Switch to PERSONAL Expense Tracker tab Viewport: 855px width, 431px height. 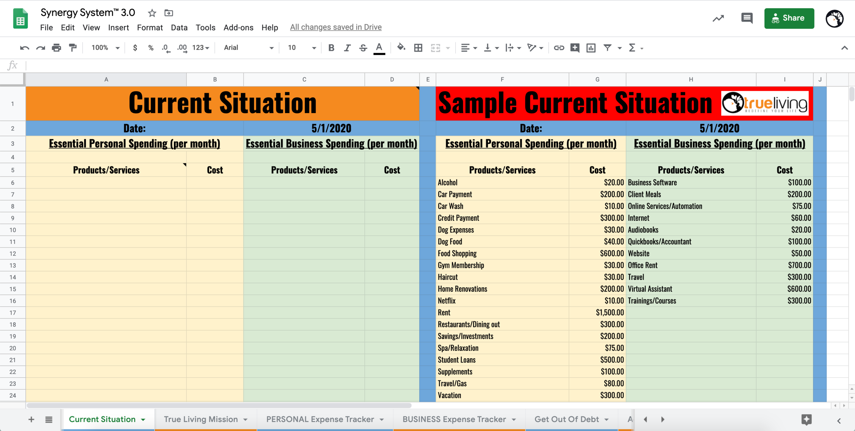320,419
